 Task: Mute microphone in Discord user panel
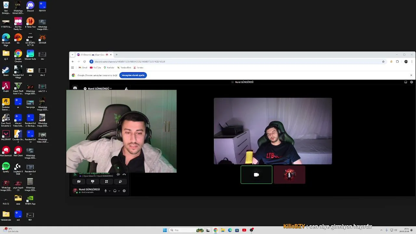point(105,191)
